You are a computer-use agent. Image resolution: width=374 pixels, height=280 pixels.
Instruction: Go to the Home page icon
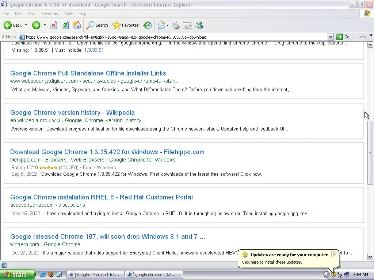coord(77,25)
